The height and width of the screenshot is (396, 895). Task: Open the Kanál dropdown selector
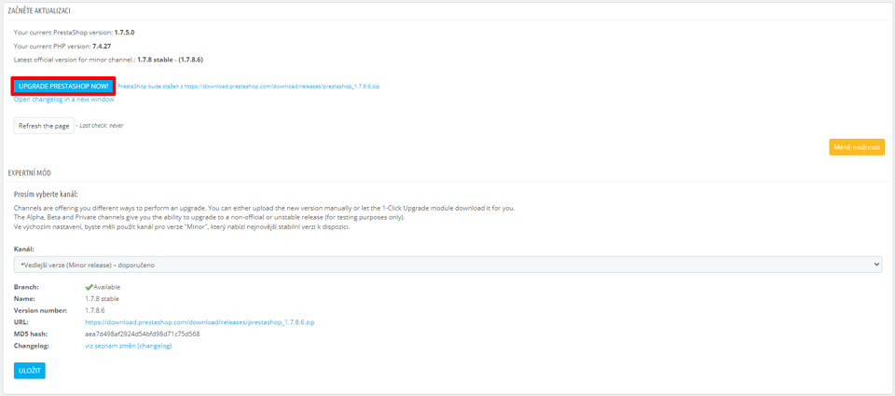coord(448,265)
